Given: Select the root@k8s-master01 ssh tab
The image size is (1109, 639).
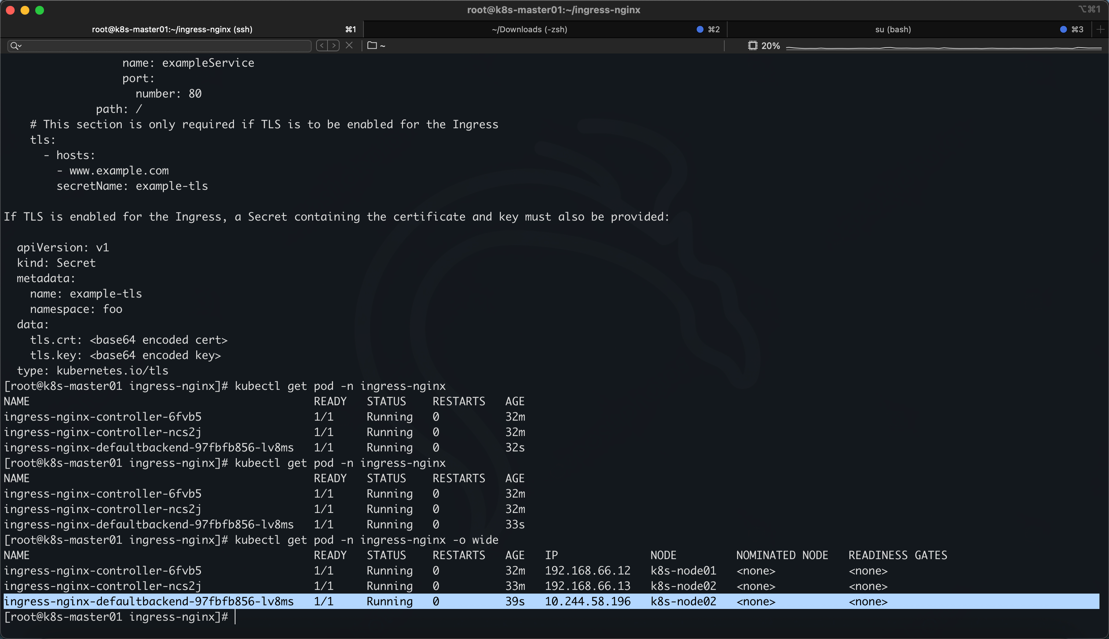Looking at the screenshot, I should 172,29.
